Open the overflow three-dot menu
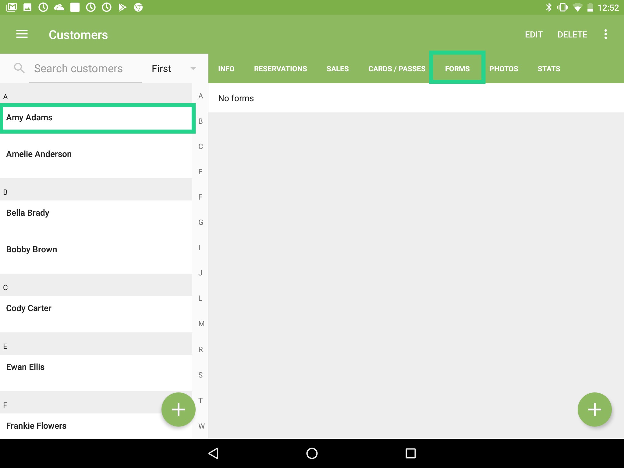Image resolution: width=624 pixels, height=468 pixels. (606, 34)
